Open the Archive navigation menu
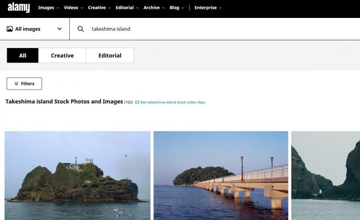This screenshot has width=360, height=220. click(x=154, y=8)
